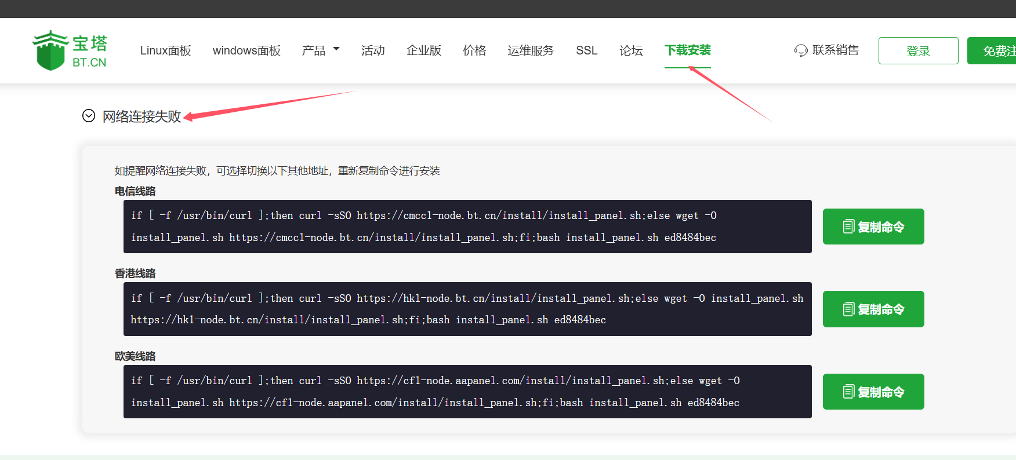Viewport: 1016px width, 460px height.
Task: Open the Linux面板 menu item
Action: pyautogui.click(x=166, y=50)
